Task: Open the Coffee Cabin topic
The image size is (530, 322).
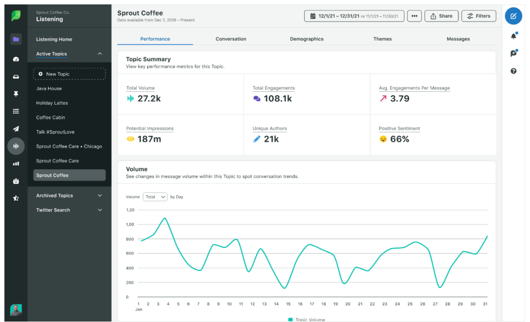Action: [51, 117]
